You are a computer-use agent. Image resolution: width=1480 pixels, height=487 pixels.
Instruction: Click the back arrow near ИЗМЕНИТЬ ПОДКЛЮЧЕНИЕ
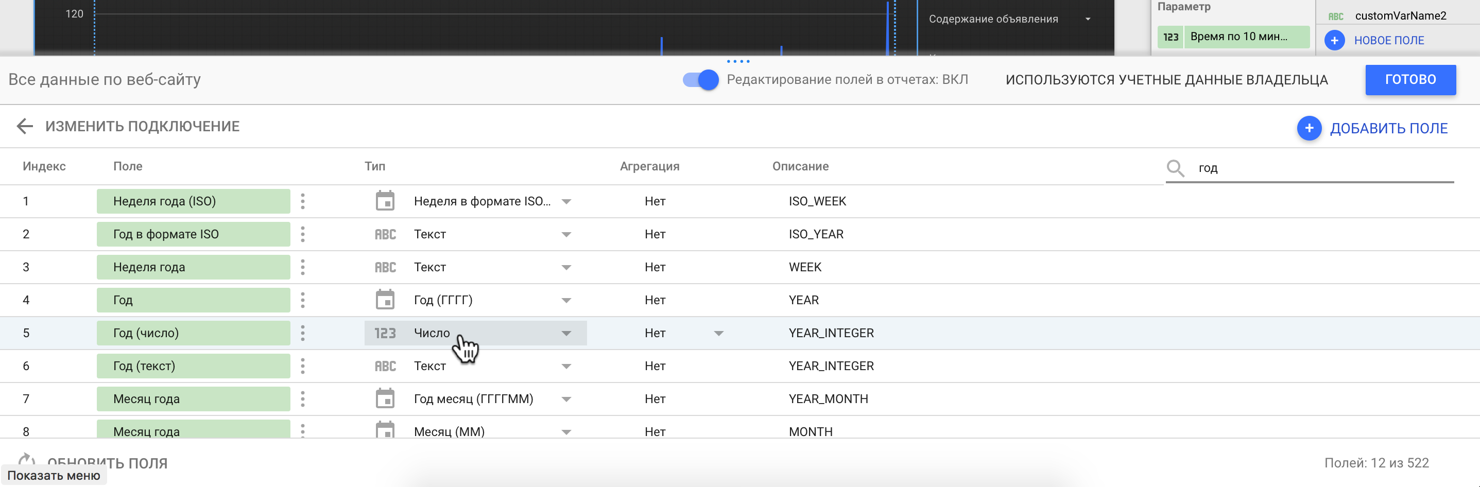(25, 126)
